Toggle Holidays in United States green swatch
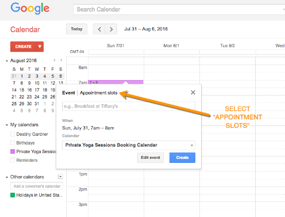Image resolution: width=285 pixels, height=217 pixels. 13,195
